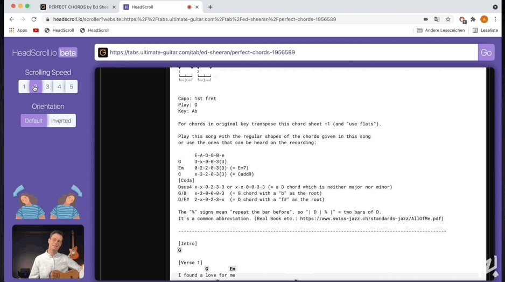Close the HeadScroll tab

click(197, 7)
